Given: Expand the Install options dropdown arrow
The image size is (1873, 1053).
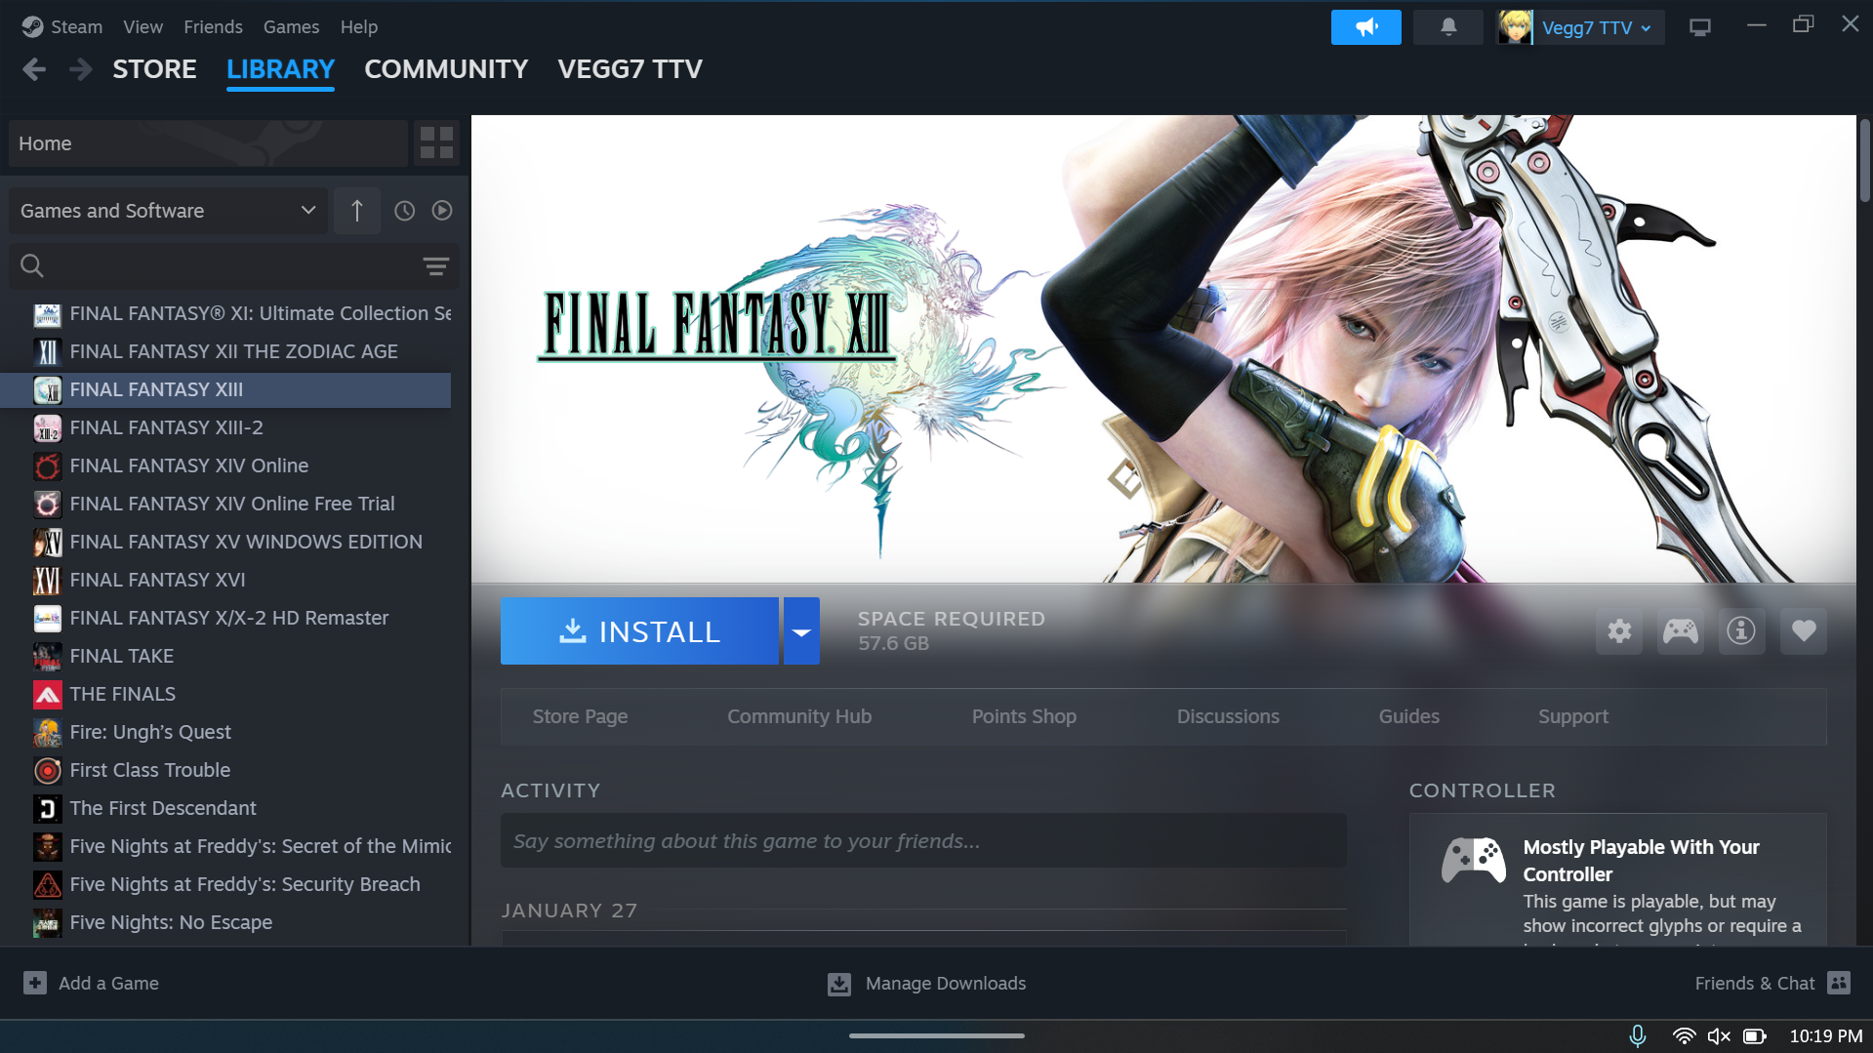Looking at the screenshot, I should point(801,631).
